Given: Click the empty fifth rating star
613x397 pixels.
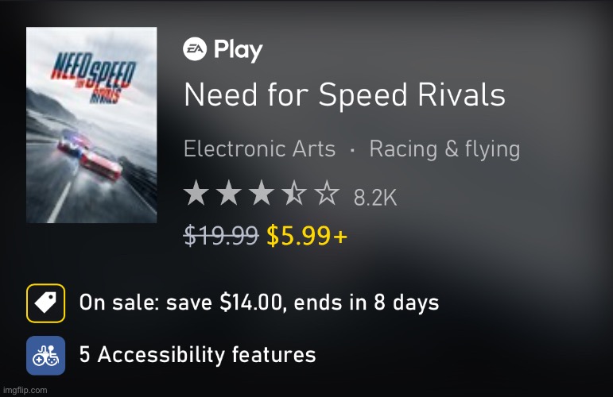Looking at the screenshot, I should [x=327, y=194].
